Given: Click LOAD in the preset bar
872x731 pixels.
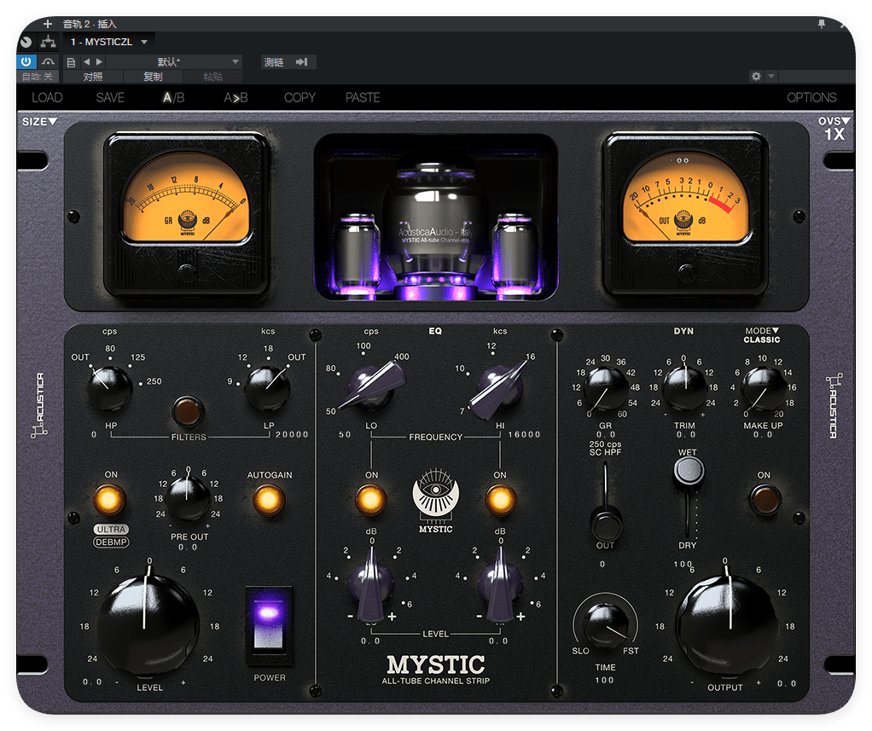Looking at the screenshot, I should [x=47, y=98].
